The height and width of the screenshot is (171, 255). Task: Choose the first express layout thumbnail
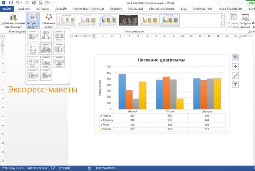[33, 36]
